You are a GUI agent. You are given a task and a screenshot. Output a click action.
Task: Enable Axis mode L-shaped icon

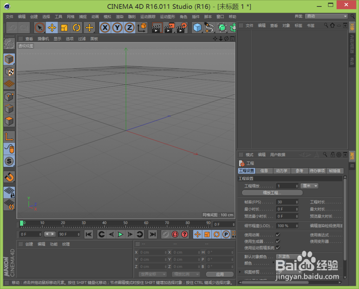click(x=9, y=137)
